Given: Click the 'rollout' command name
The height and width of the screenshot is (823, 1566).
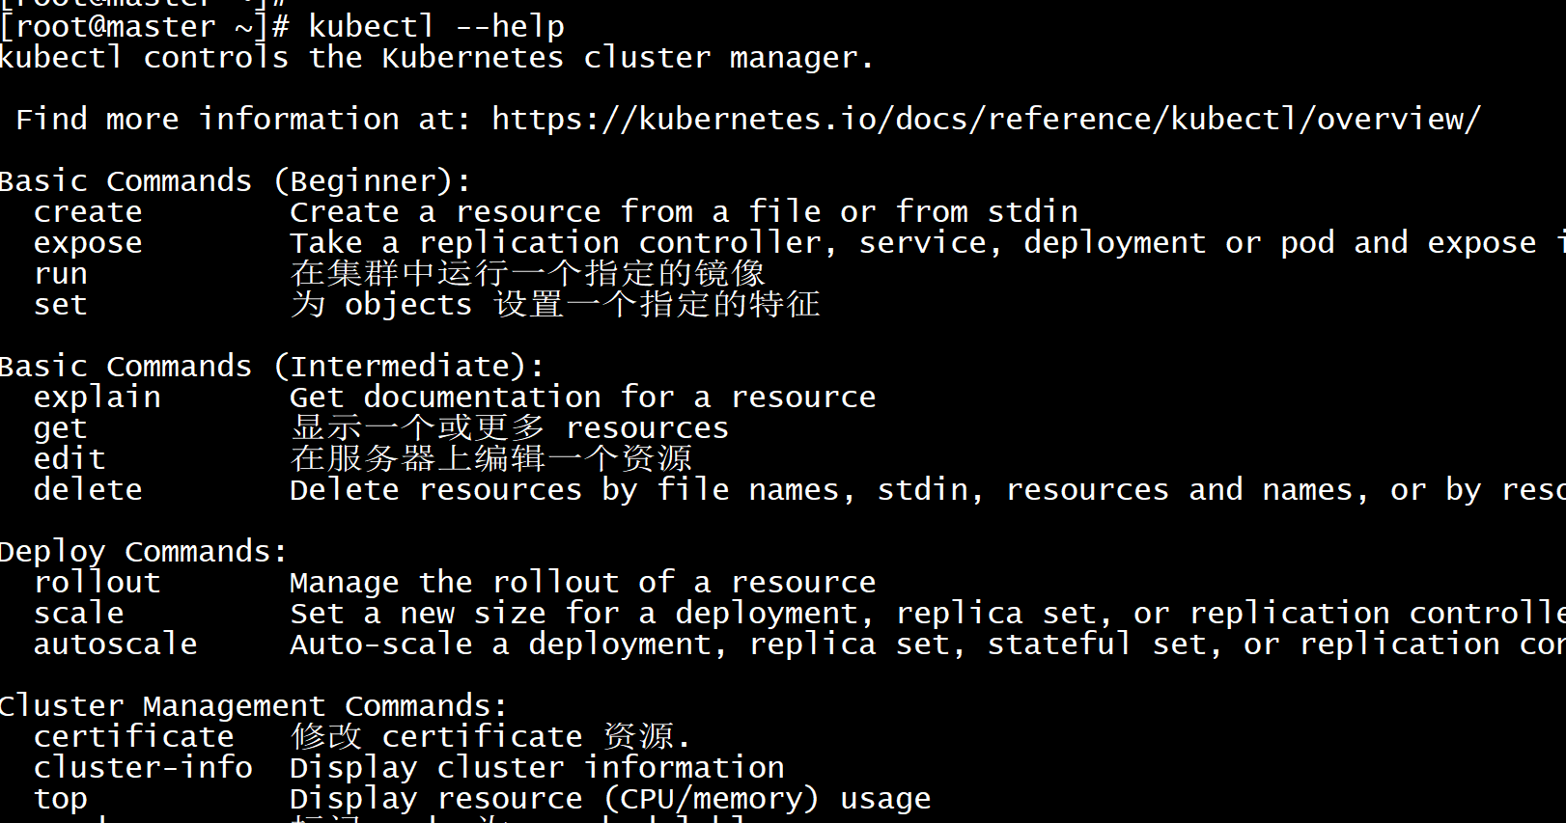Looking at the screenshot, I should [x=98, y=582].
